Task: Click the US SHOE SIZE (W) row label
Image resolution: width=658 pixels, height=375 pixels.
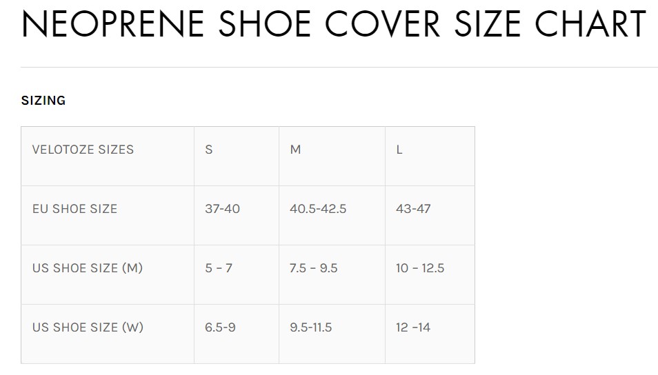Action: coord(88,327)
